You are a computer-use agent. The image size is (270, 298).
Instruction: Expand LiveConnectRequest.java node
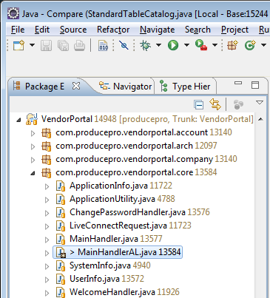point(47,227)
